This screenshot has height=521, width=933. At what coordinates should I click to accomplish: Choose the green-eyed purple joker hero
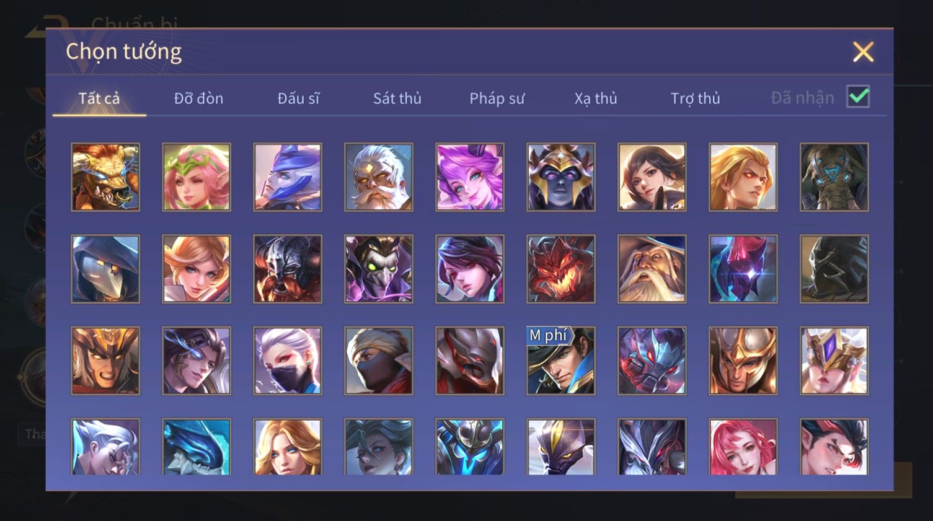click(379, 269)
